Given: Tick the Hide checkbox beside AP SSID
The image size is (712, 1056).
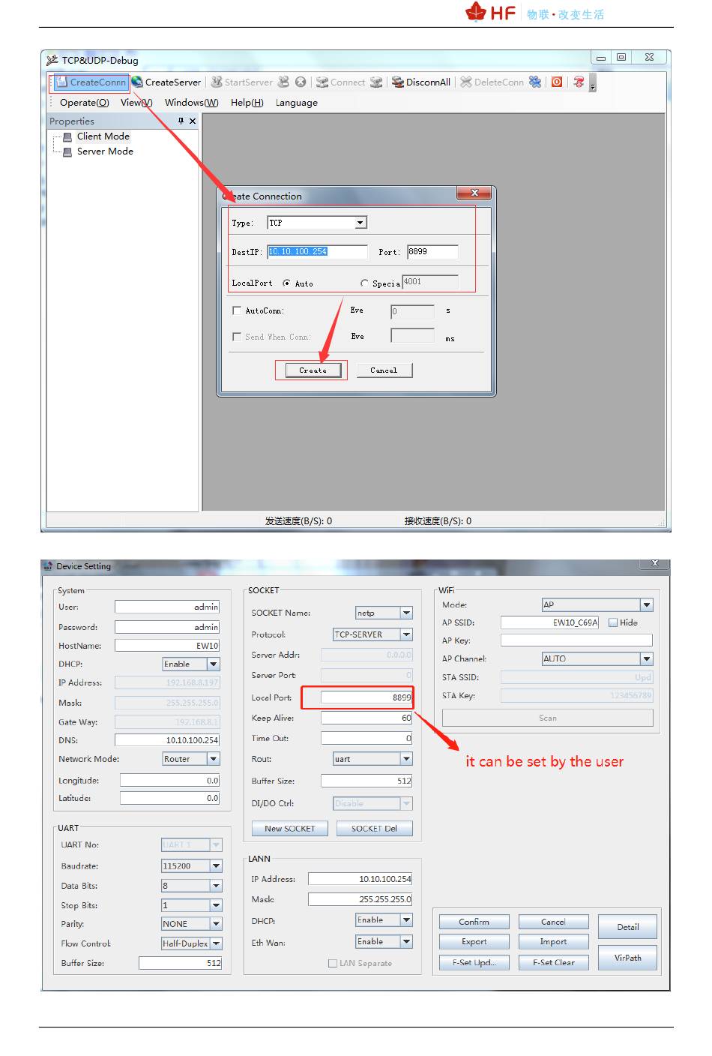Looking at the screenshot, I should click(613, 622).
